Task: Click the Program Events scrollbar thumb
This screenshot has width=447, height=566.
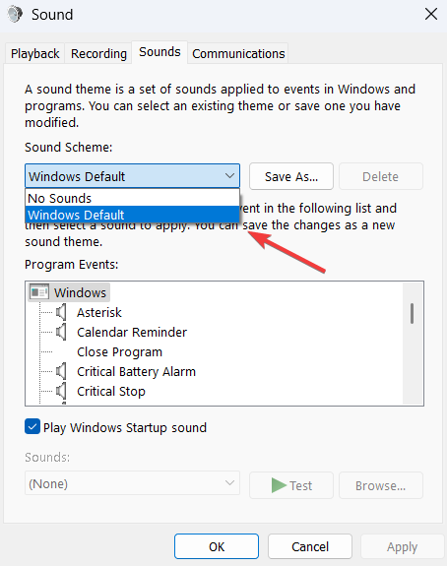Action: (x=412, y=313)
